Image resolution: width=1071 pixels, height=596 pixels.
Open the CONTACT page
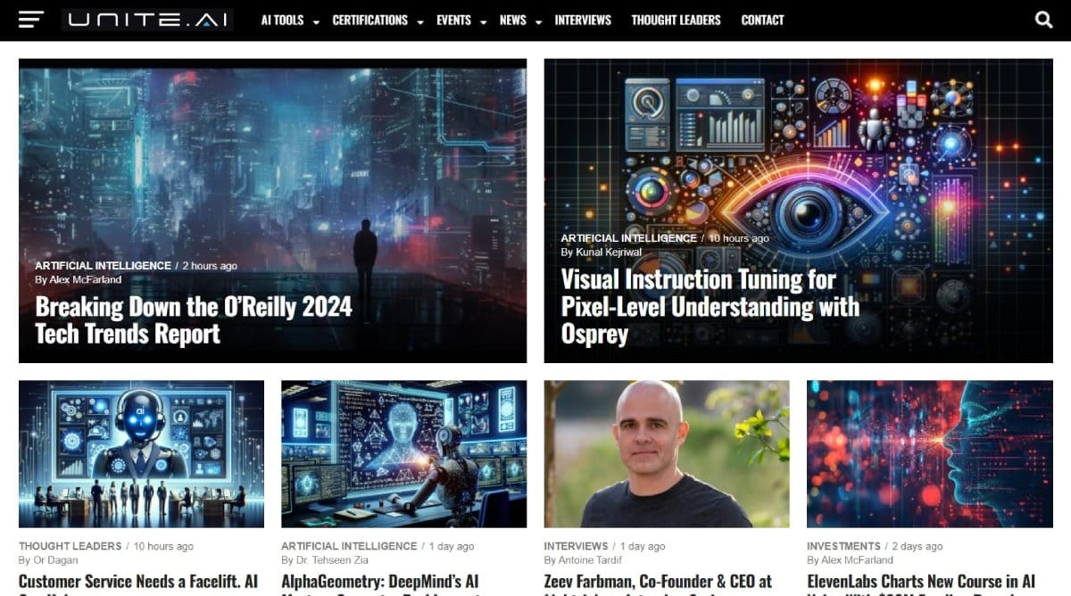pos(762,20)
